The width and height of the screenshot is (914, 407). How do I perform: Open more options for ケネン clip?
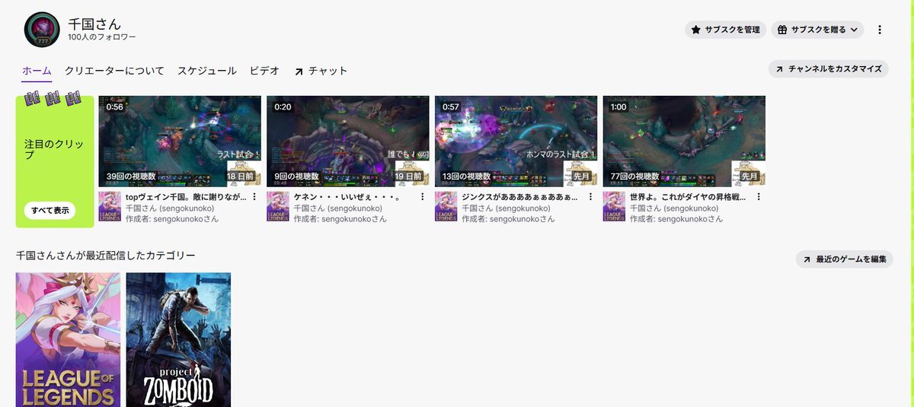(x=423, y=197)
